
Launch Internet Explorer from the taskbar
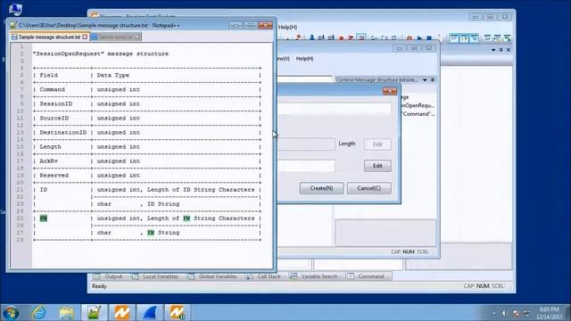(38, 313)
